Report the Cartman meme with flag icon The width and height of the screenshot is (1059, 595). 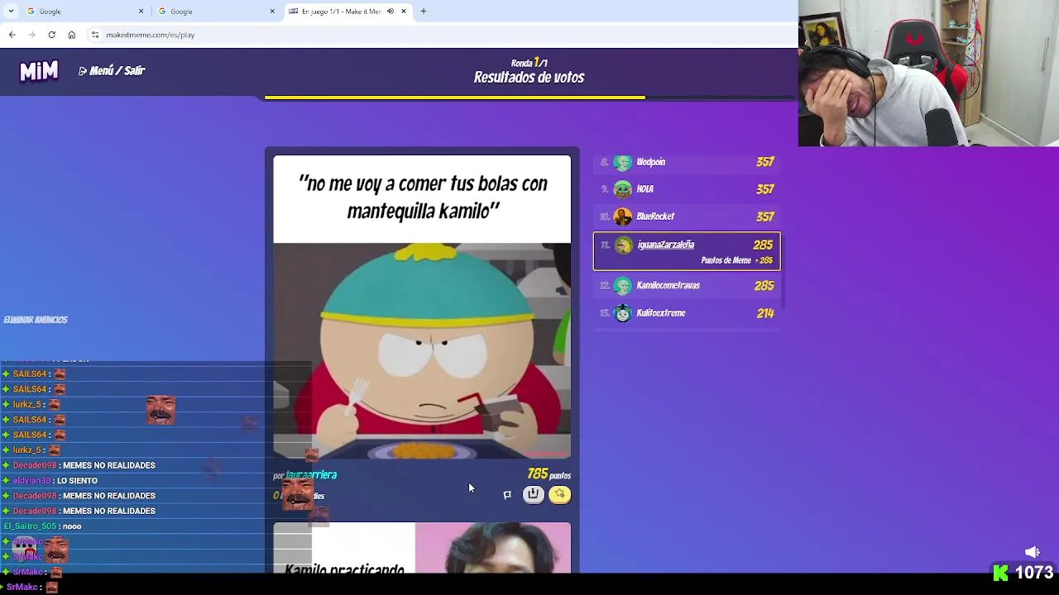coord(507,495)
